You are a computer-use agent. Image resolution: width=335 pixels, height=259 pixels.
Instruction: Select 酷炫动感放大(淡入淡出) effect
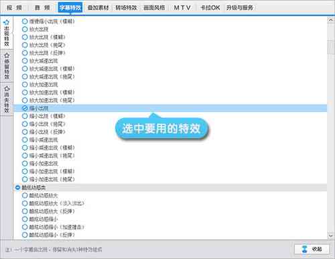click(x=53, y=203)
